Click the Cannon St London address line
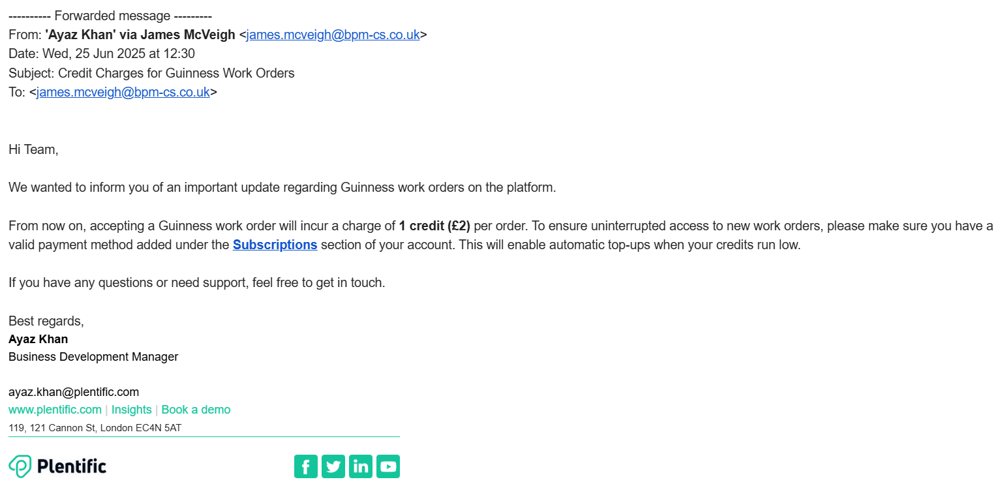Viewport: 1004px width, 486px height. click(95, 428)
